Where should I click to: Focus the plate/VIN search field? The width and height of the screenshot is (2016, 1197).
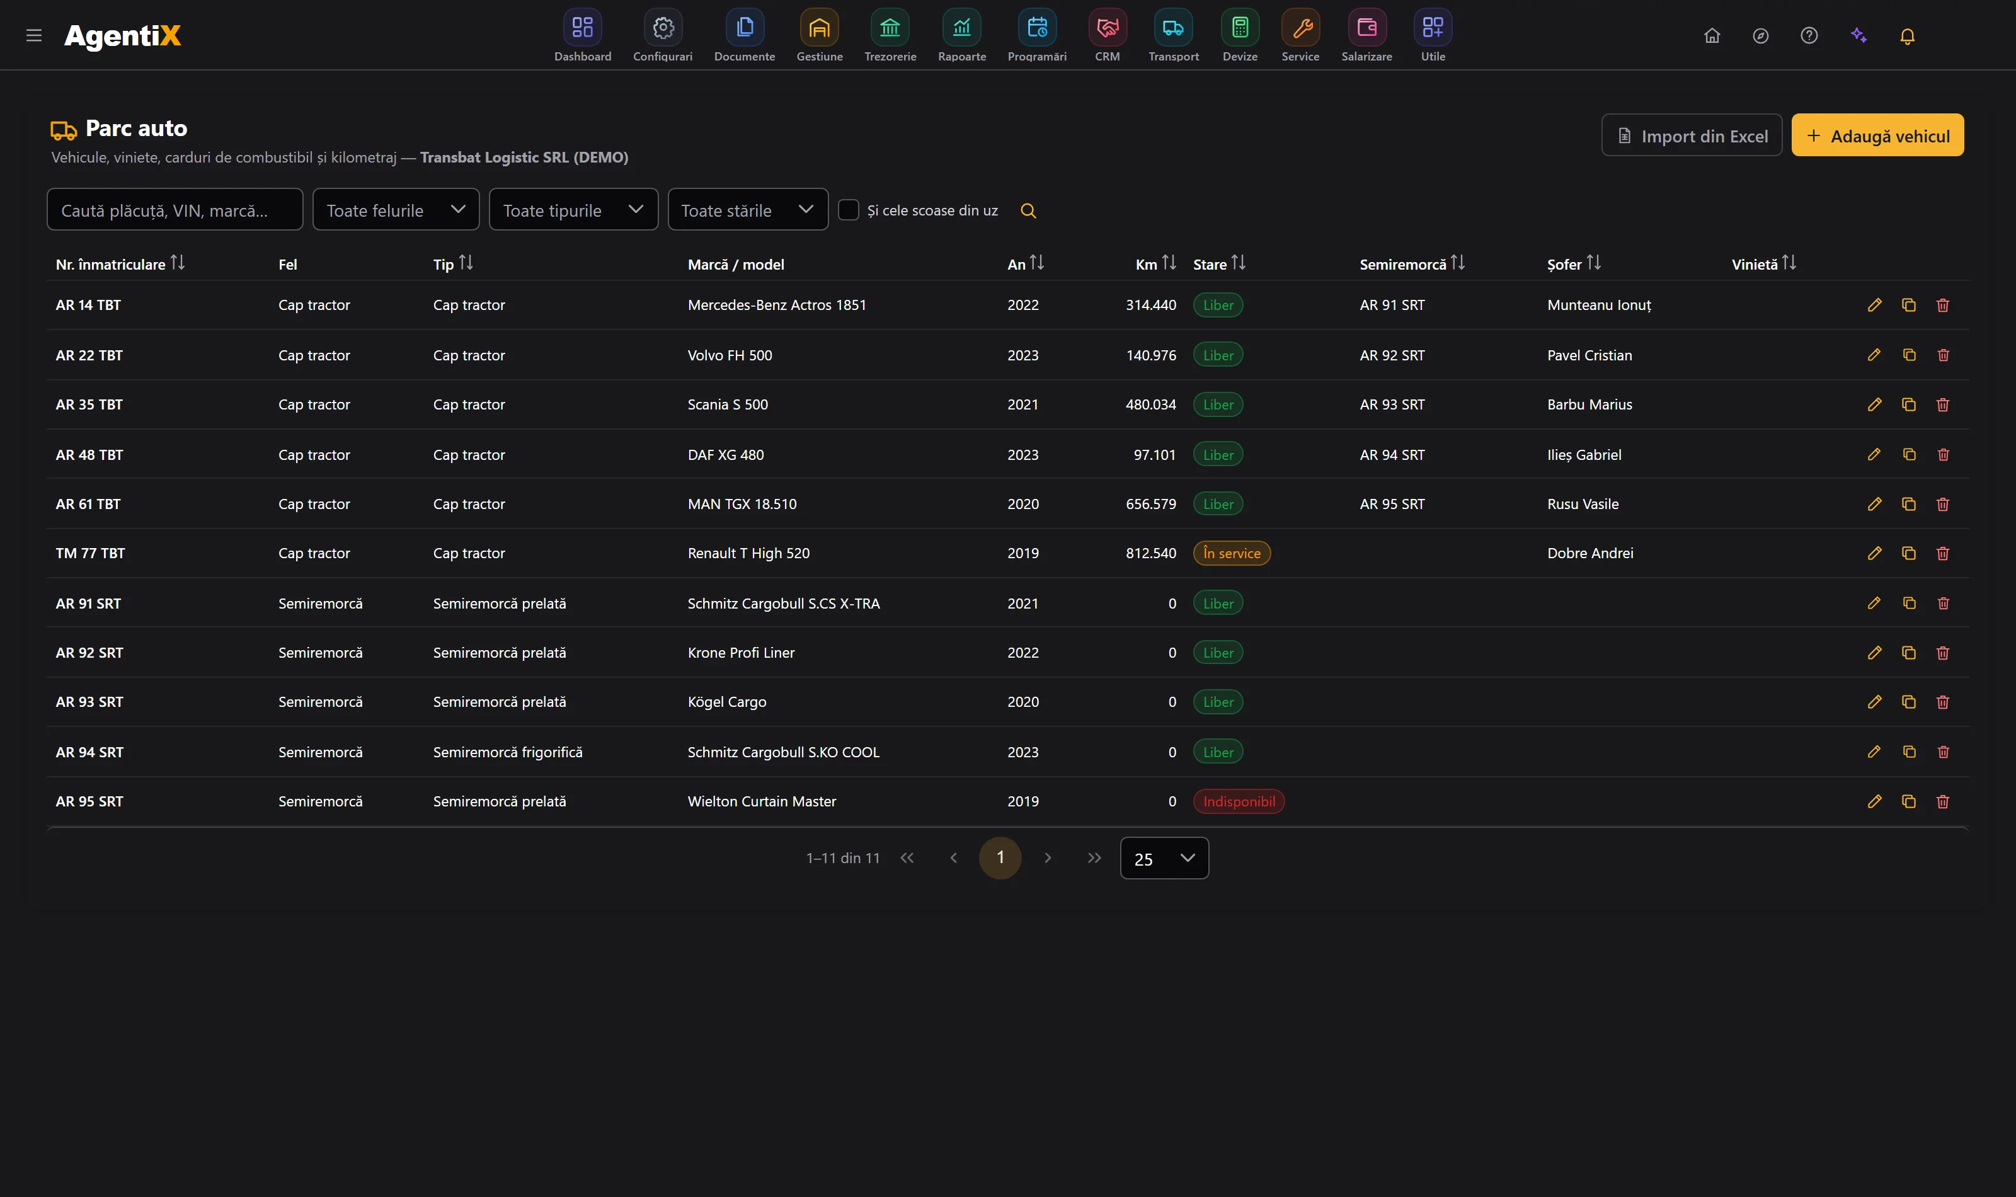pos(175,210)
